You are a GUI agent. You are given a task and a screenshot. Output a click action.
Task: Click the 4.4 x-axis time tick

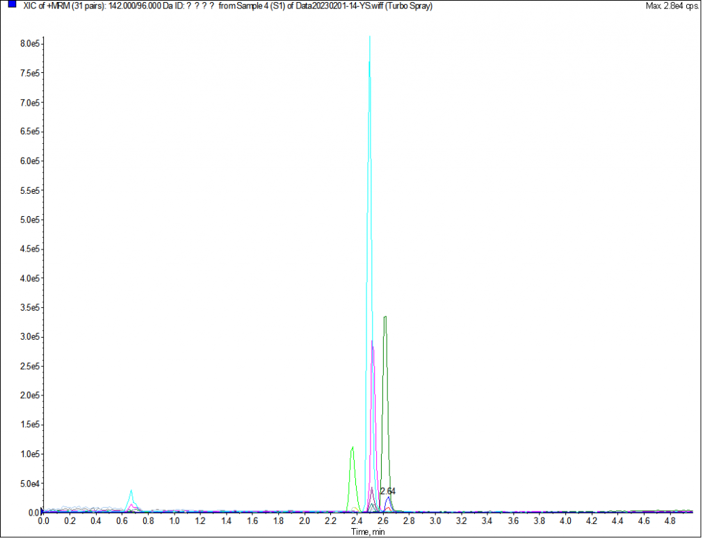point(618,521)
